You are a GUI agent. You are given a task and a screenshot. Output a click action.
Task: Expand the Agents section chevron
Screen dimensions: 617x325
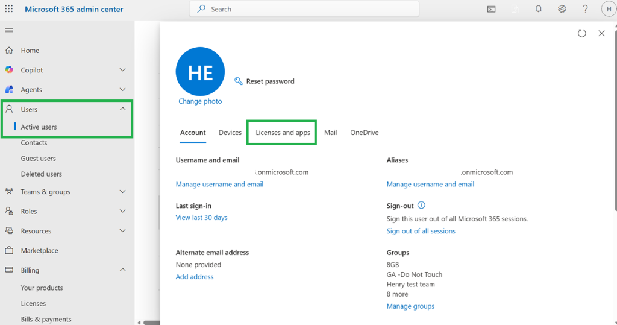pos(122,89)
